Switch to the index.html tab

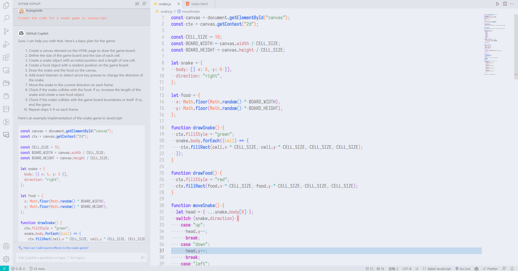[199, 4]
